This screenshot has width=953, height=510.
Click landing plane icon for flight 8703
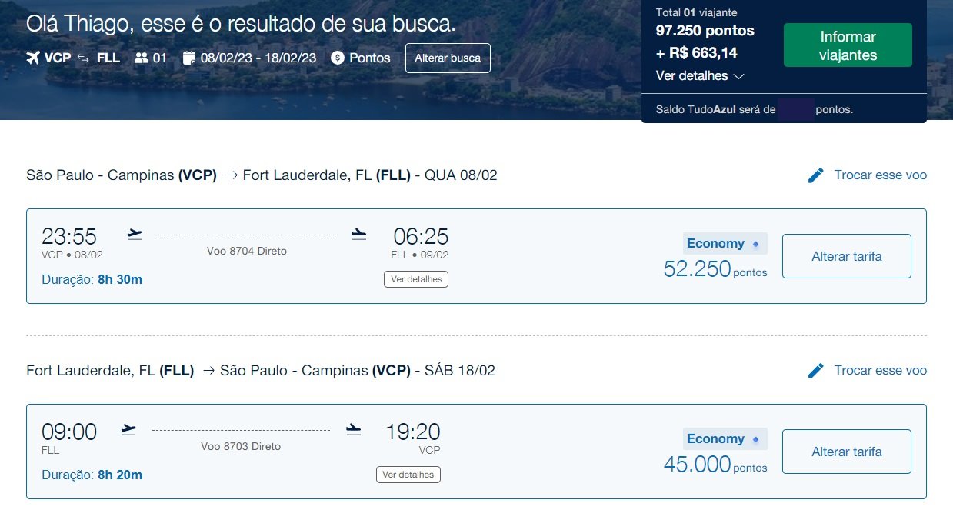point(353,429)
